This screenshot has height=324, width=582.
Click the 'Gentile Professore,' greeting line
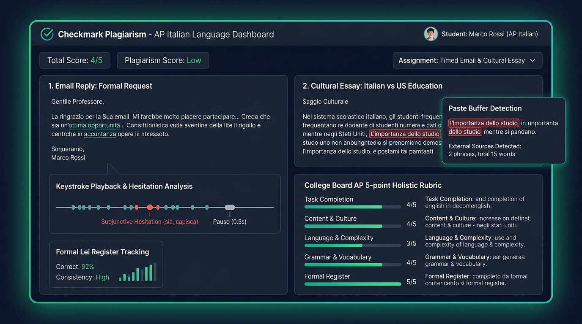(77, 102)
